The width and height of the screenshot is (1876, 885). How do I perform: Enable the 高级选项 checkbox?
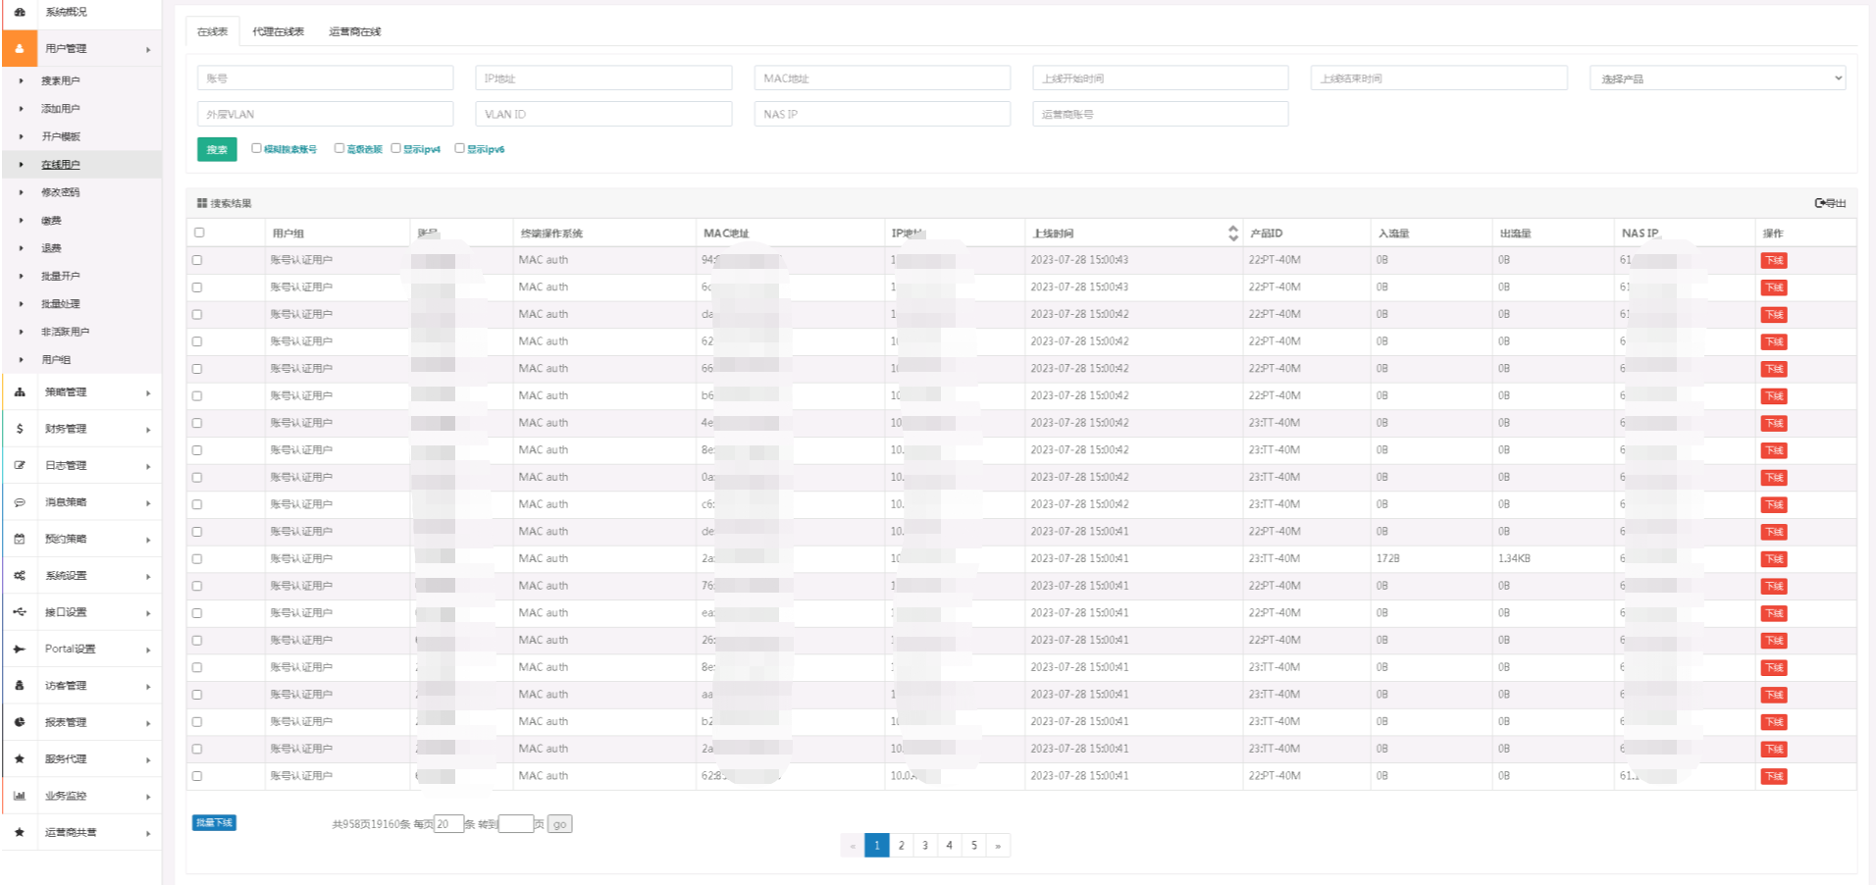(x=339, y=148)
